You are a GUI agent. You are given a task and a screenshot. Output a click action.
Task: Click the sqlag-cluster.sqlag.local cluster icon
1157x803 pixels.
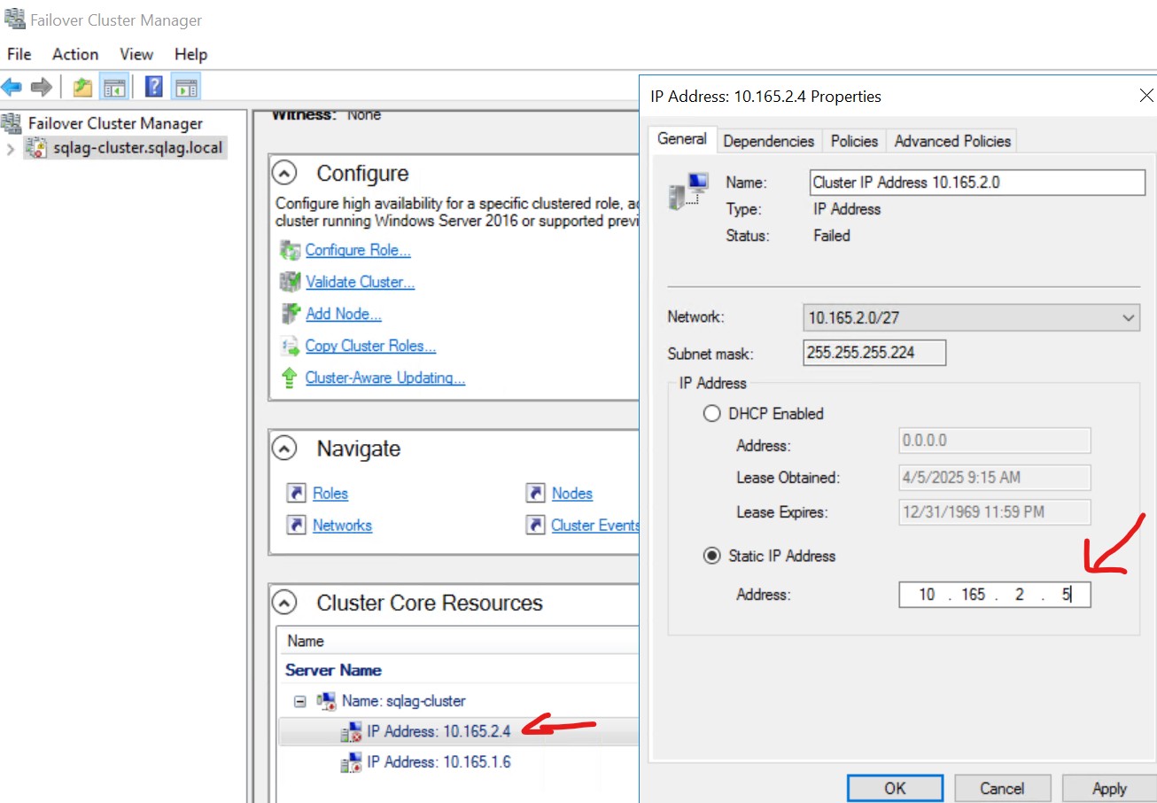[x=36, y=147]
